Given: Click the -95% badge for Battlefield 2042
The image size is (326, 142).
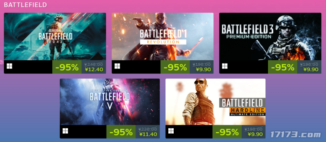Looking at the screenshot, I should pos(67,67).
